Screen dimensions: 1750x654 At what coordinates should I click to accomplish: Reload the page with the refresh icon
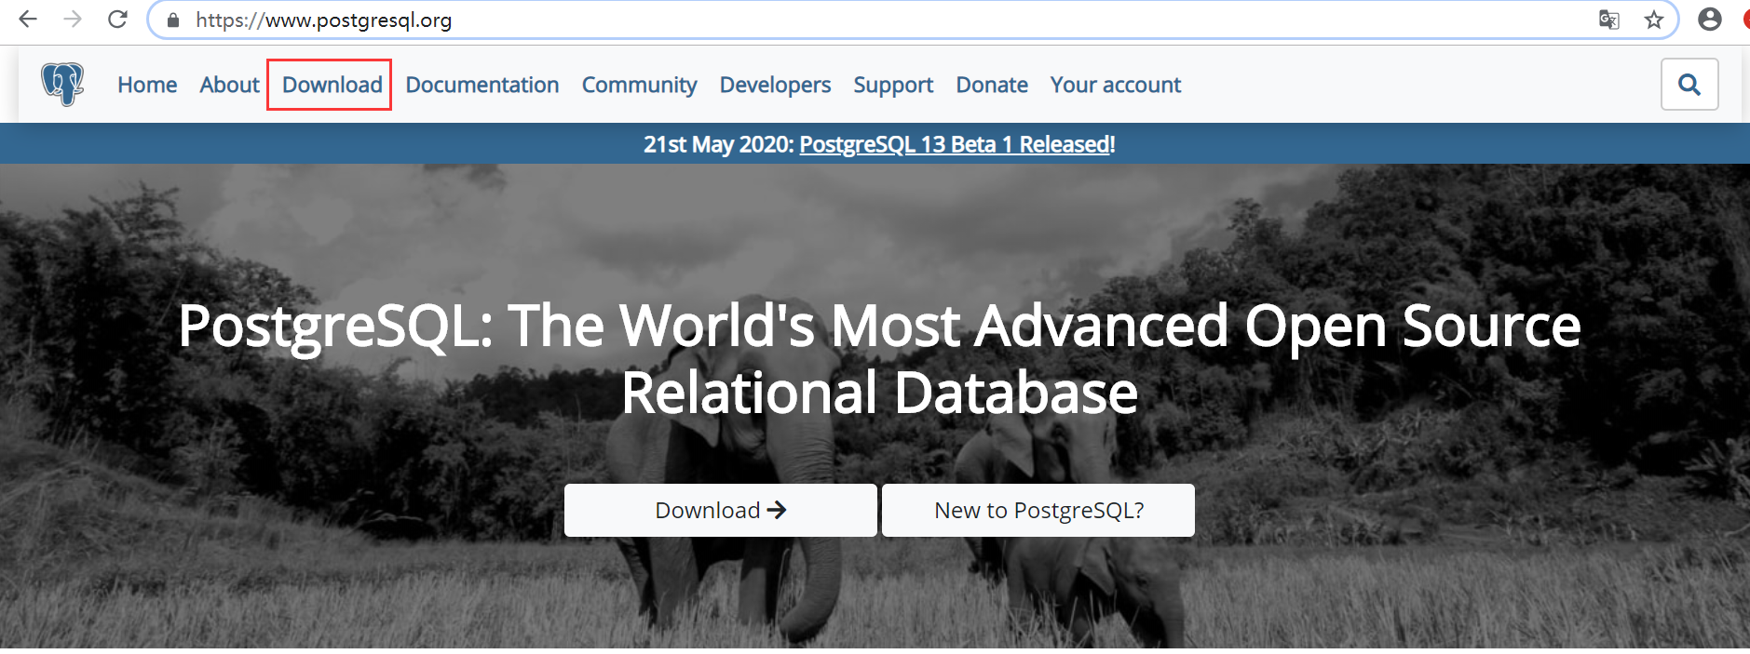[117, 20]
